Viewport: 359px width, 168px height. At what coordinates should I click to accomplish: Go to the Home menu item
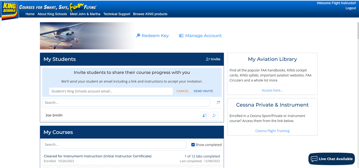coord(30,14)
